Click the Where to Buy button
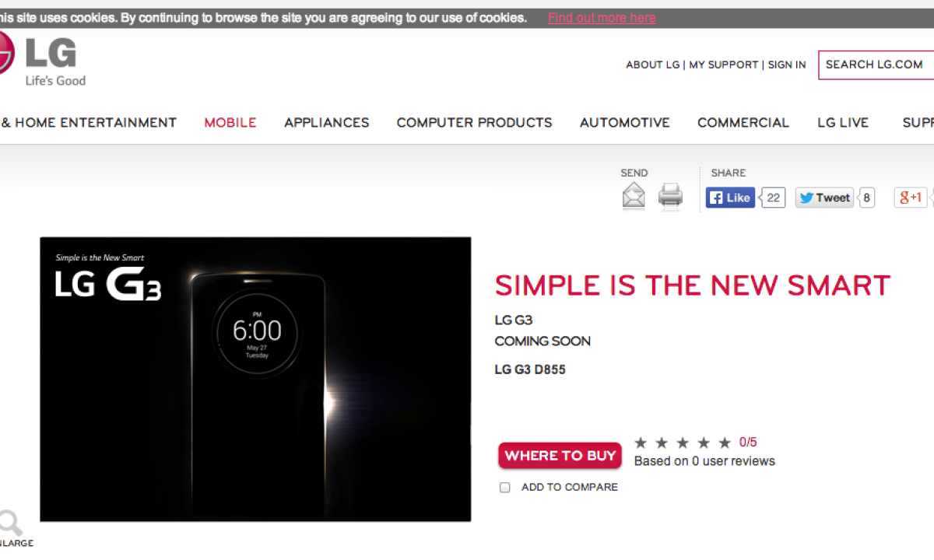The image size is (934, 560). point(560,456)
